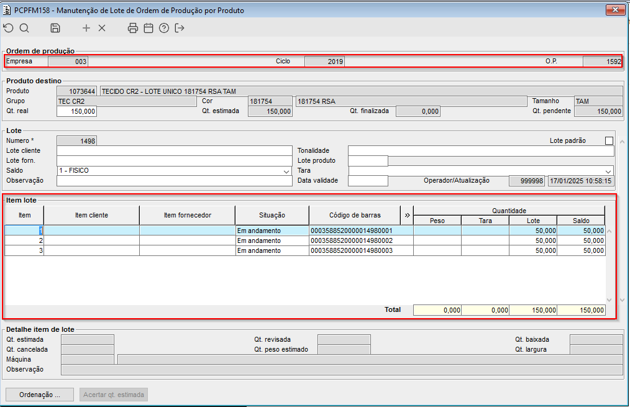Click the Situação column header
This screenshot has height=407, width=630.
point(272,216)
